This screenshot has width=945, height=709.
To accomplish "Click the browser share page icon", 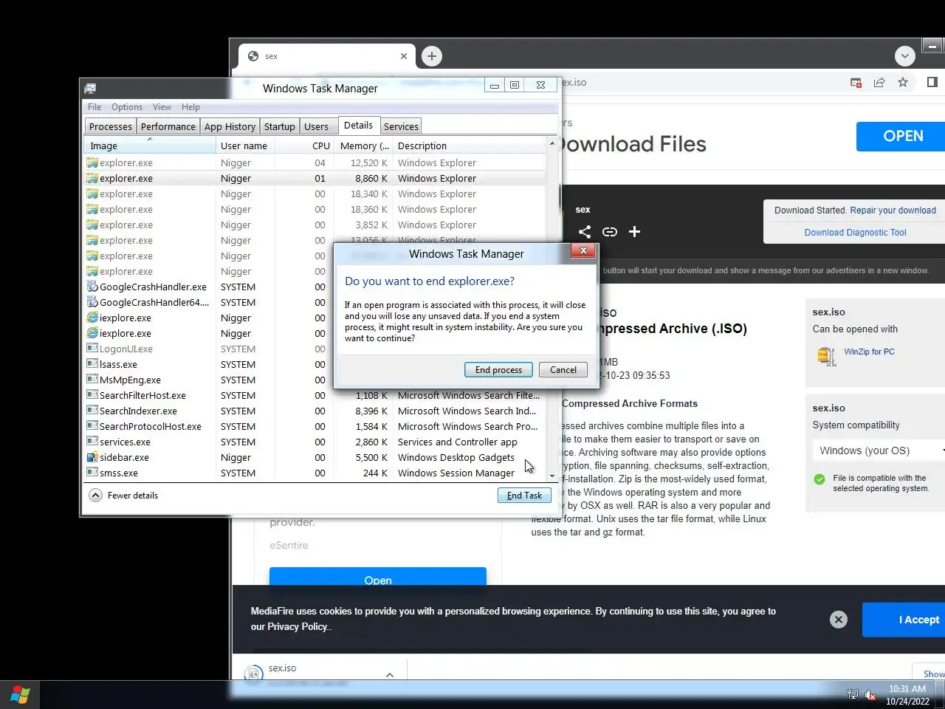I will pos(879,83).
